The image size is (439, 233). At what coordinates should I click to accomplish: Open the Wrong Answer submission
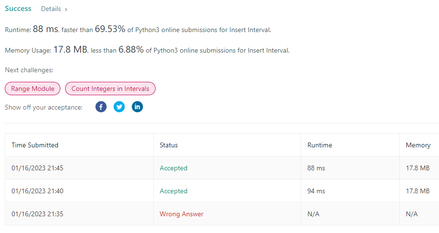click(181, 214)
